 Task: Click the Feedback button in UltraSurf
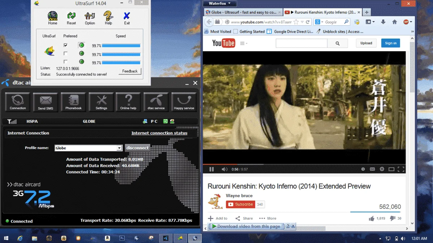(x=130, y=71)
